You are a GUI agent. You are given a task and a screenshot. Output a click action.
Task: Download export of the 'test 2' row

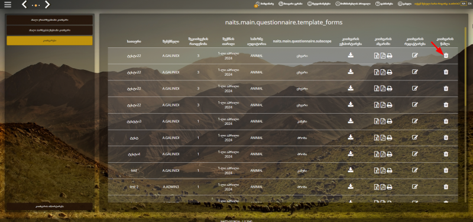[351, 186]
